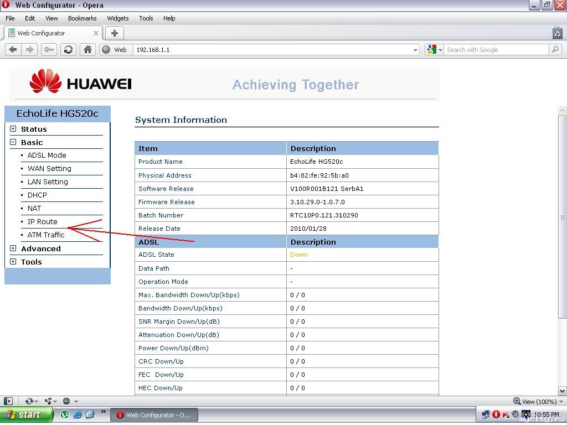Image resolution: width=567 pixels, height=425 pixels.
Task: Click the system clock showing 10:55 PM
Action: point(547,414)
